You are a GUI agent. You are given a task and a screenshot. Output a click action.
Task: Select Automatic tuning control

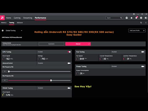pyautogui.click(x=51, y=44)
